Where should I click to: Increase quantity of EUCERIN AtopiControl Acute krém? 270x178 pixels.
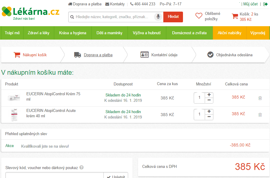point(209,111)
